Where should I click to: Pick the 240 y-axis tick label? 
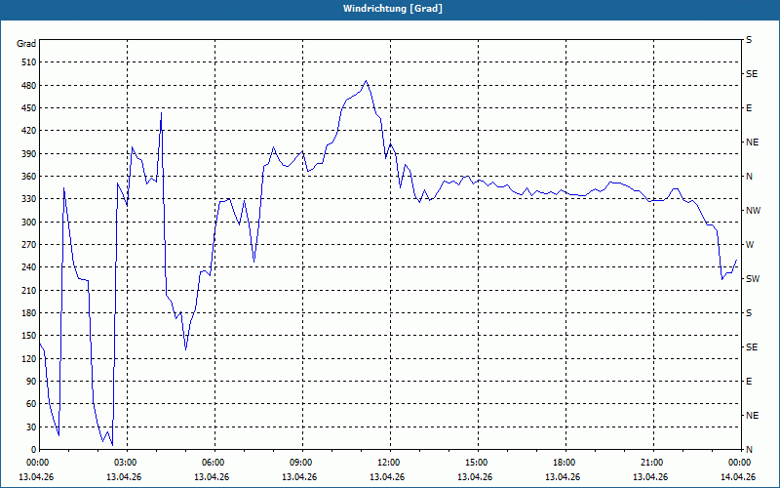[29, 267]
